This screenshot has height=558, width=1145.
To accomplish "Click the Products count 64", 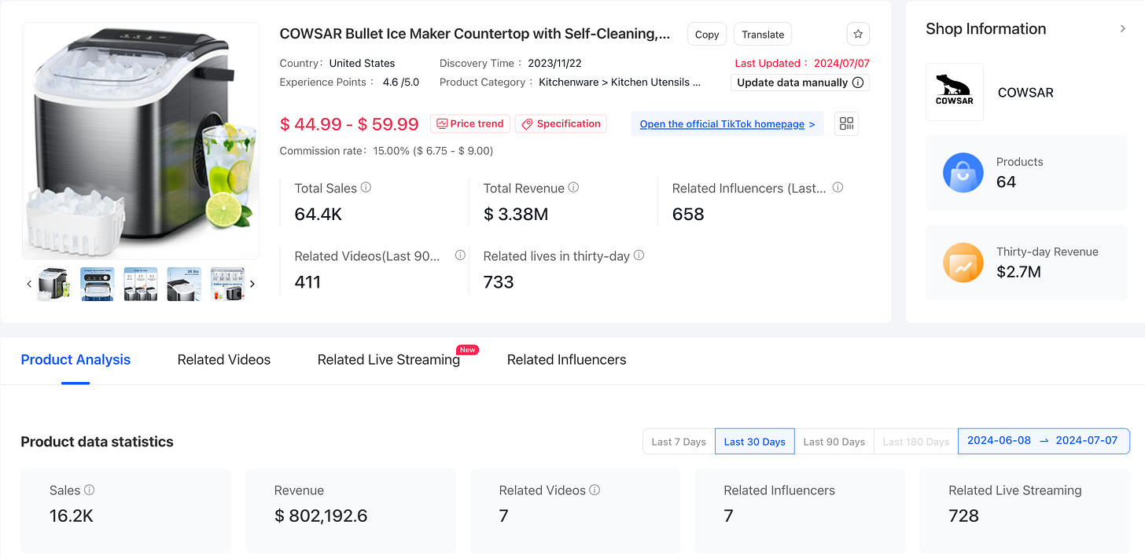I will pos(1007,182).
